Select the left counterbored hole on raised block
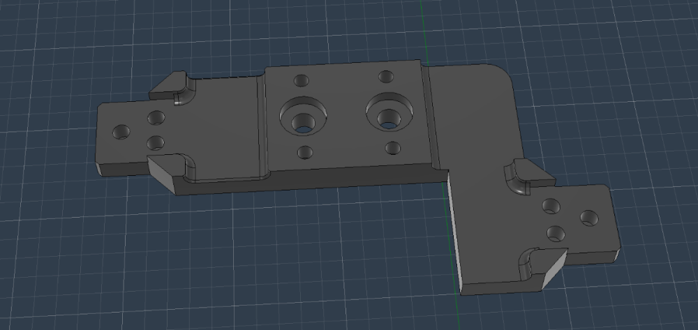 pyautogui.click(x=303, y=116)
